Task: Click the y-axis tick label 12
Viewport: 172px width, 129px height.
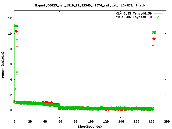Action: 10,18
